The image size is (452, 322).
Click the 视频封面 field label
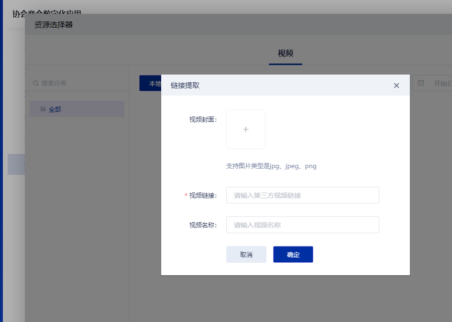click(x=203, y=119)
